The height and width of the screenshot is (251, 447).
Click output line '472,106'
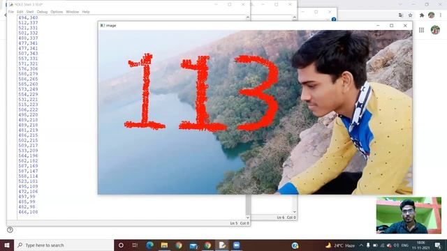[28, 192]
